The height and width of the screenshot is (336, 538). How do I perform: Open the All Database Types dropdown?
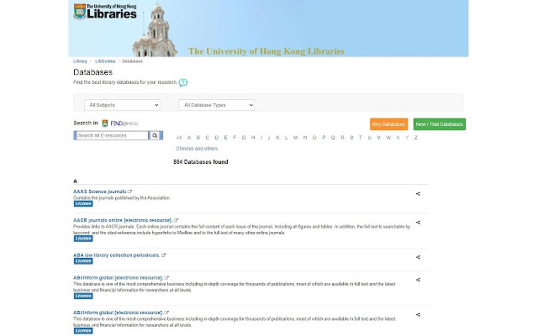(216, 105)
